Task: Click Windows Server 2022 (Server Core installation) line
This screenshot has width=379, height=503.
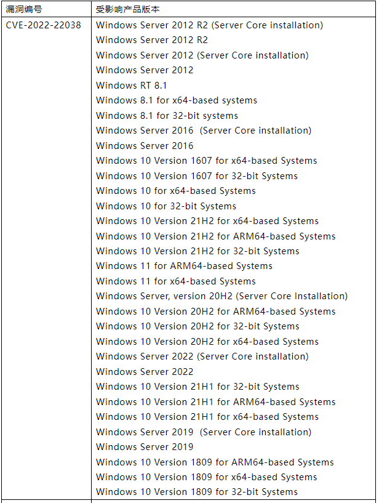Action: 202,356
